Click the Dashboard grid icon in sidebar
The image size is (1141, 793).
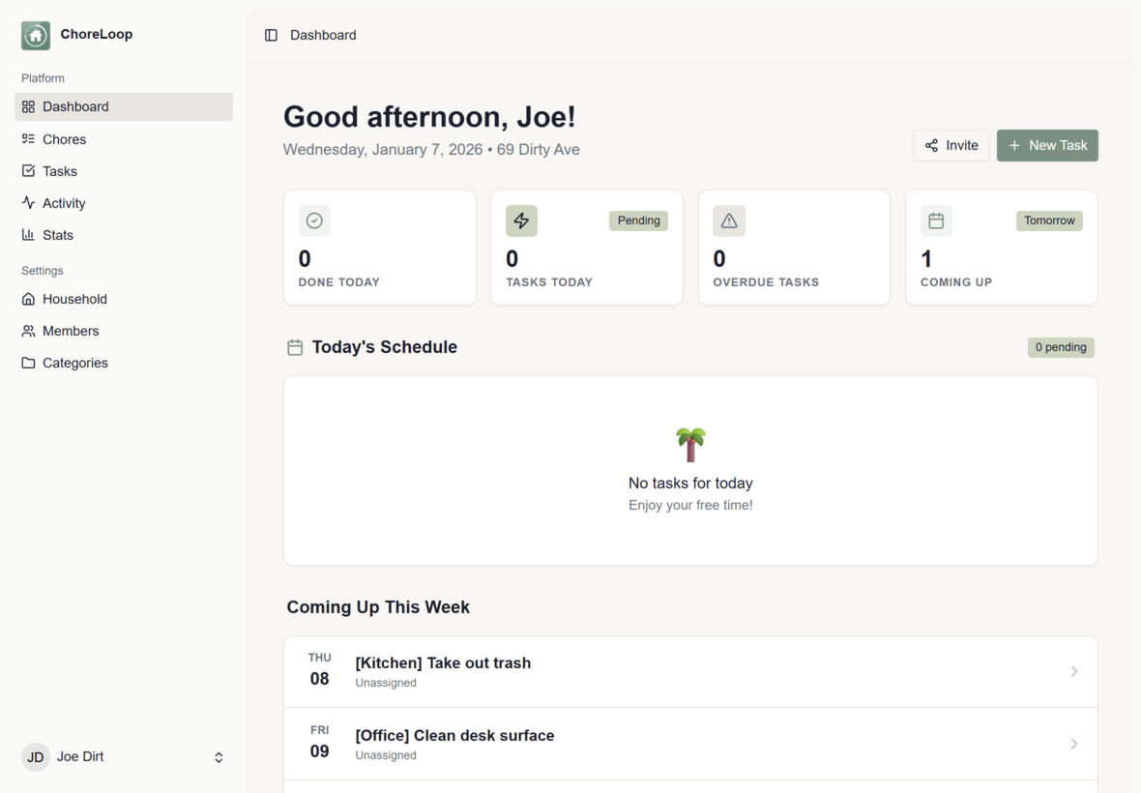point(28,107)
